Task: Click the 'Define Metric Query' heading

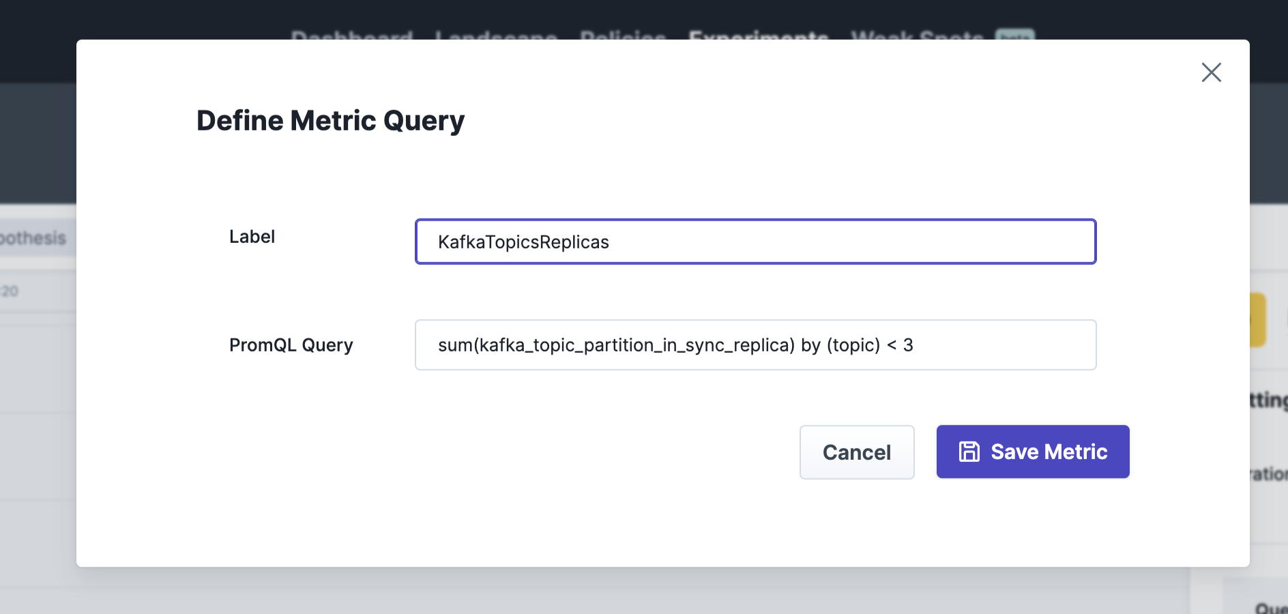Action: [330, 121]
